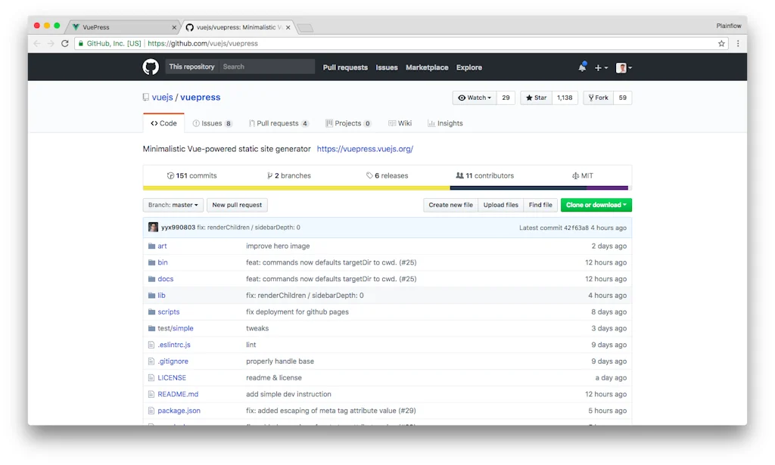Click the repository book icon beside vuejs/vuepress

point(145,97)
